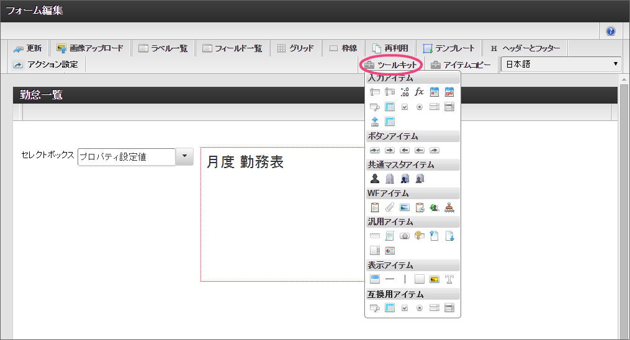Add the solid left-arrow back button item
The height and width of the screenshot is (340, 630).
(x=405, y=150)
